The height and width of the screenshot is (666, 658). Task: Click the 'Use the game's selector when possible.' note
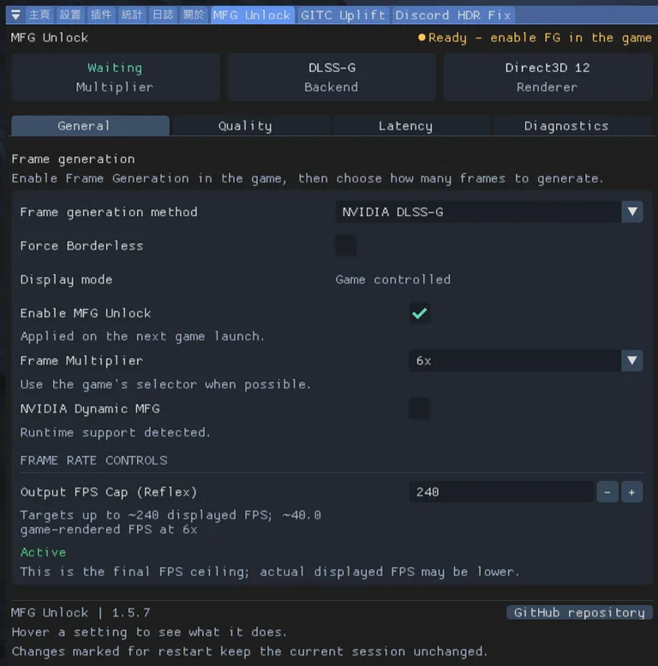pyautogui.click(x=166, y=384)
